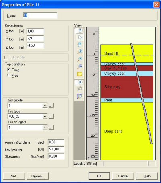
Task: Click the zoom limits icon
Action: click(80, 96)
